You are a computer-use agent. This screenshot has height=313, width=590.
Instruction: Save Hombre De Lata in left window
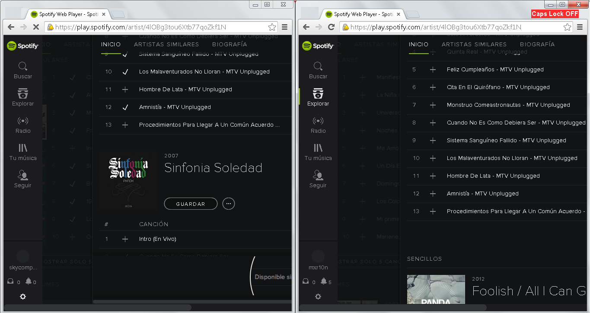point(125,89)
